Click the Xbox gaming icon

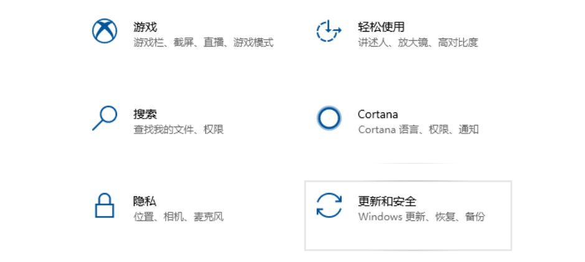[x=105, y=31]
